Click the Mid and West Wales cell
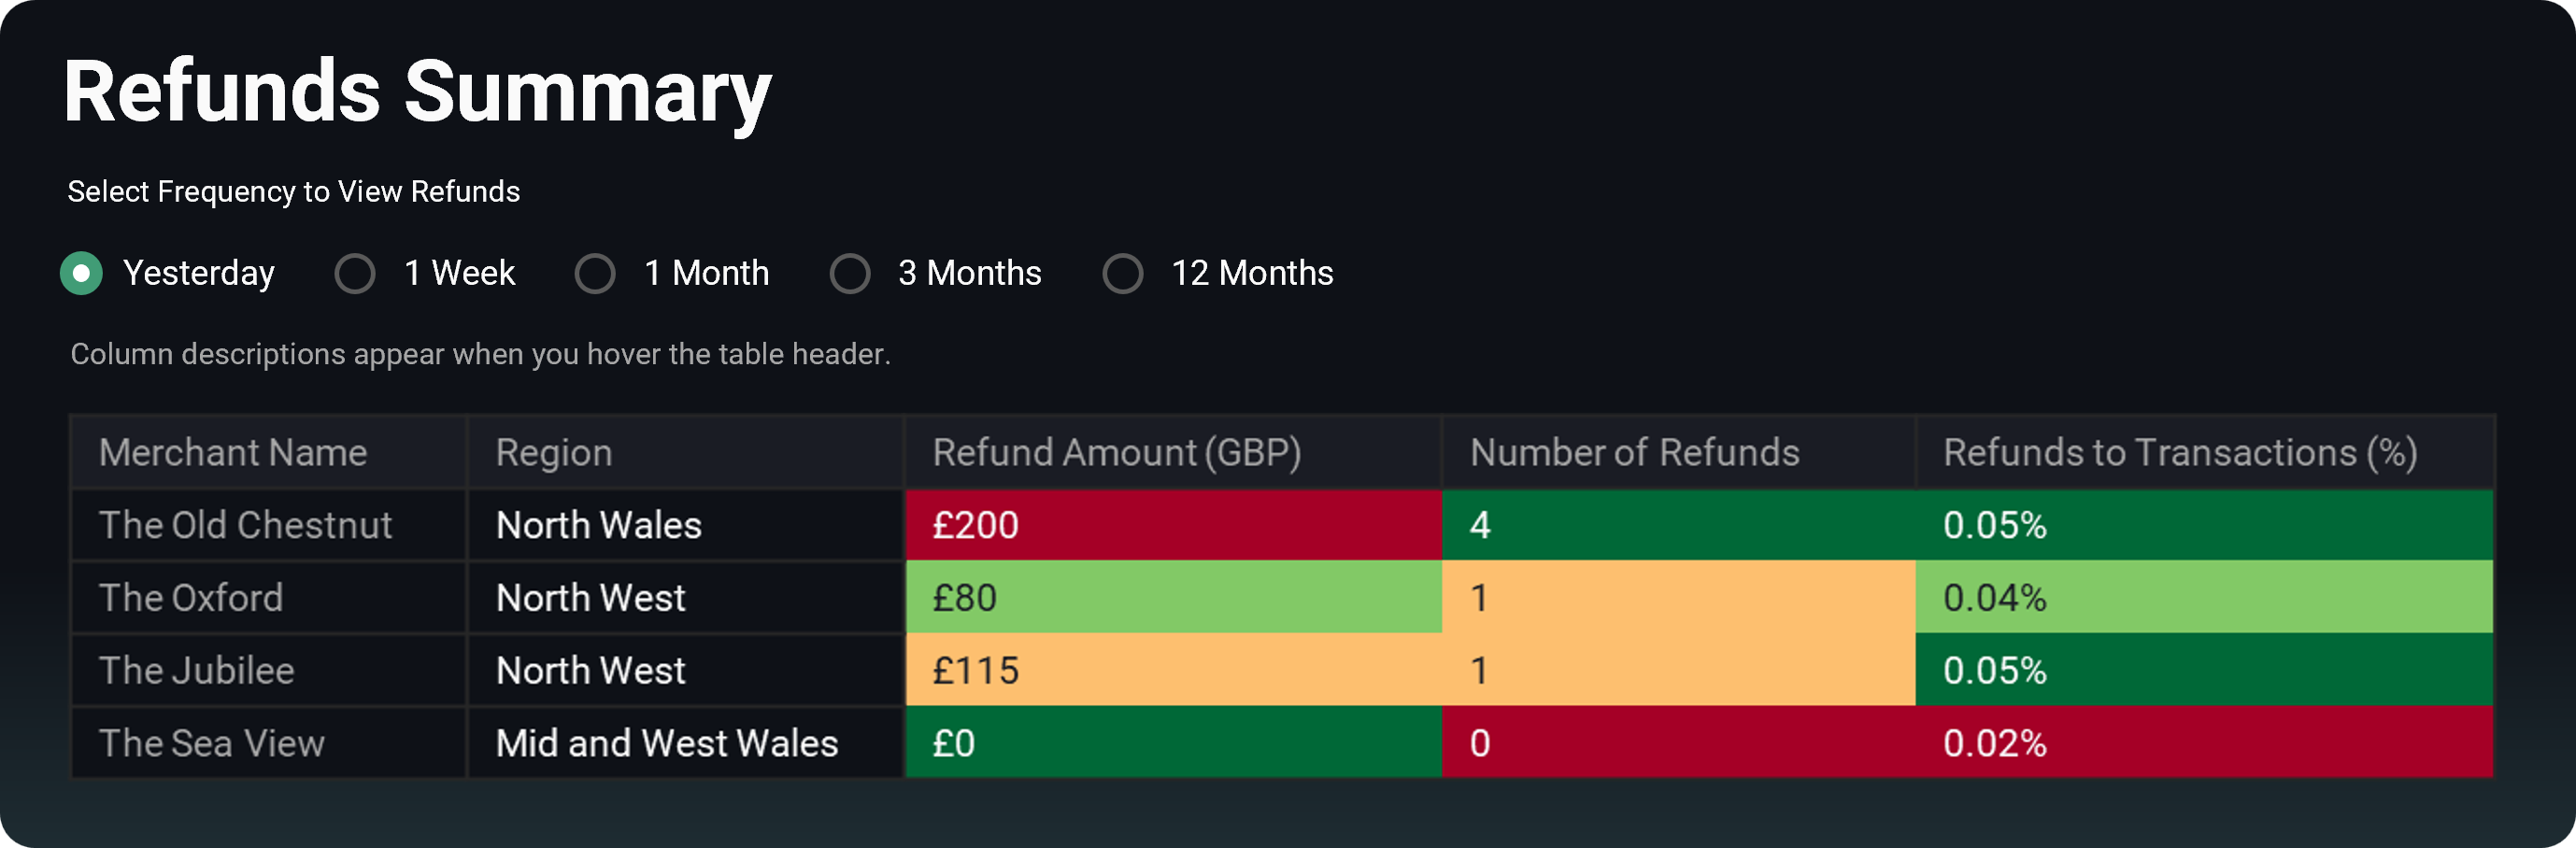This screenshot has width=2576, height=848. [667, 743]
